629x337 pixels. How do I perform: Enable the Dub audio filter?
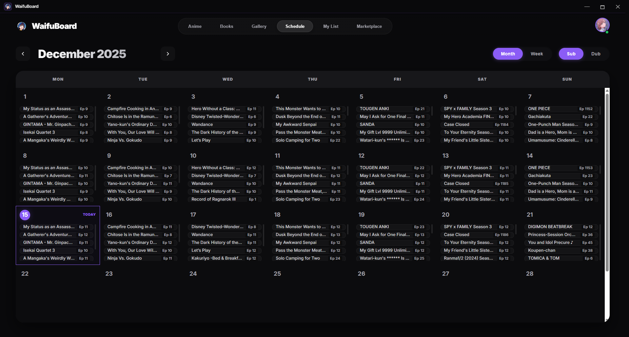pyautogui.click(x=596, y=53)
